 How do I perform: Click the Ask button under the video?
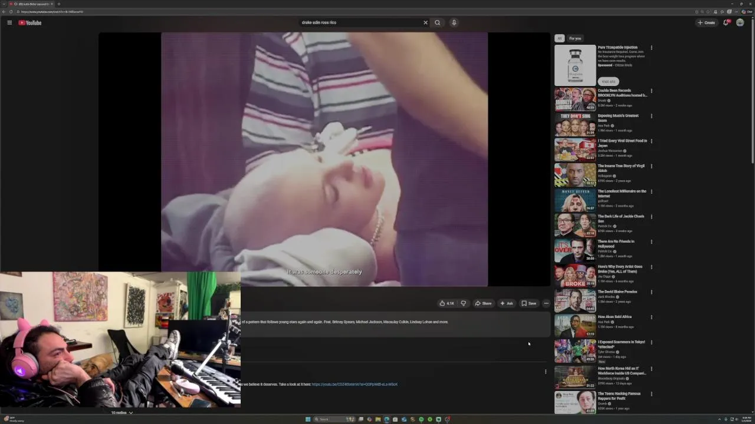tap(507, 303)
